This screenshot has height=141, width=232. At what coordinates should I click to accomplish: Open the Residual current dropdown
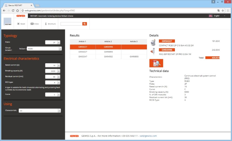click(53, 77)
